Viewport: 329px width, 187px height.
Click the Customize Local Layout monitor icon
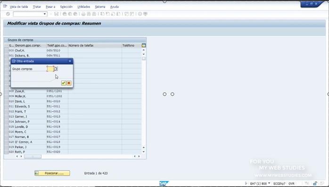click(x=145, y=14)
